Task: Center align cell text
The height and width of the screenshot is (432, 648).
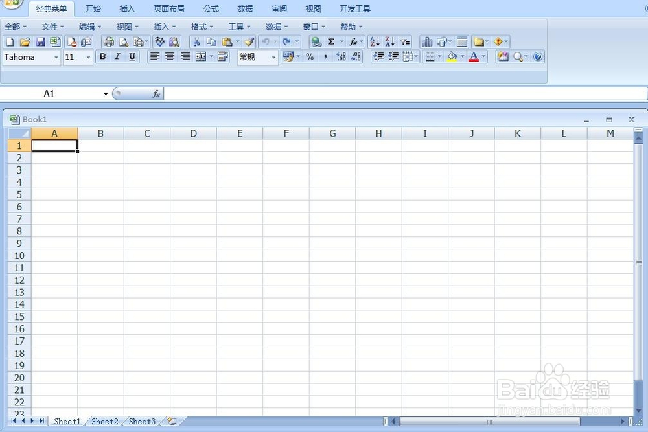Action: 170,57
